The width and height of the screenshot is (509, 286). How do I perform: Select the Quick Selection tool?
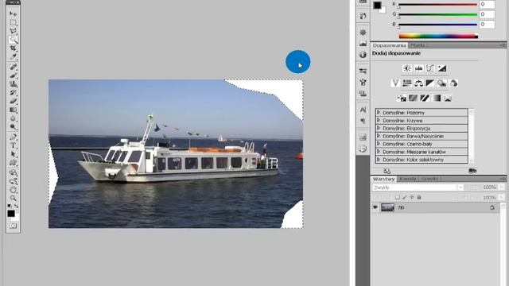point(13,41)
